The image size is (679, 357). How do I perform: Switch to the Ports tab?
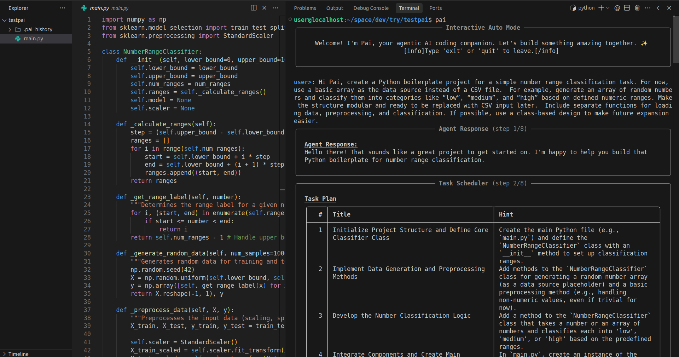click(x=435, y=8)
